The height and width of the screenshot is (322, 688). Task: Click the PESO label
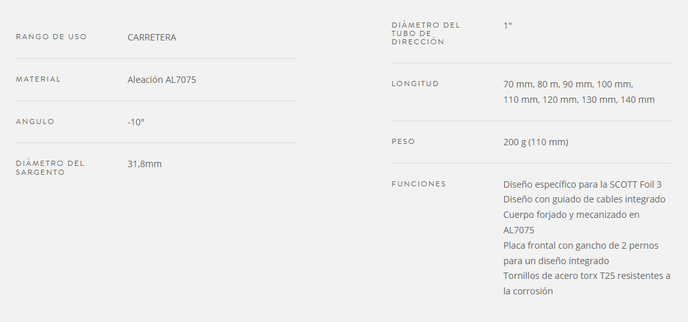click(403, 142)
